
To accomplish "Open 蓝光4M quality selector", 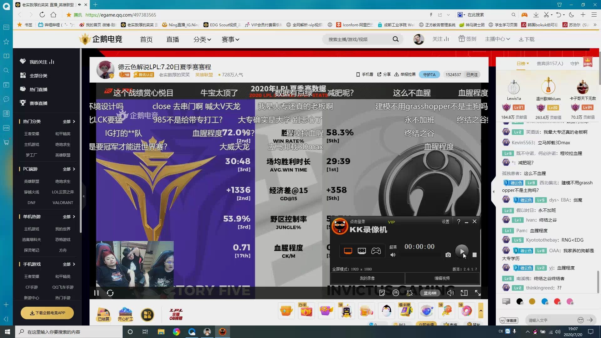I will (430, 293).
